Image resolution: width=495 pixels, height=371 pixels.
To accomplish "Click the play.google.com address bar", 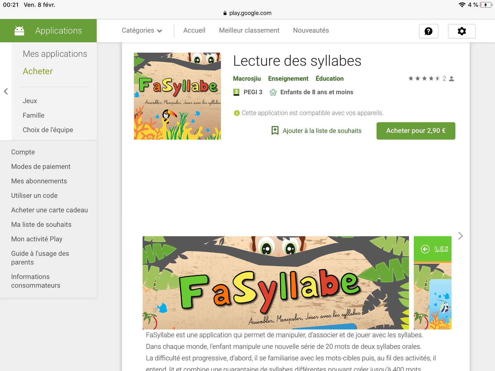I will coord(247,13).
